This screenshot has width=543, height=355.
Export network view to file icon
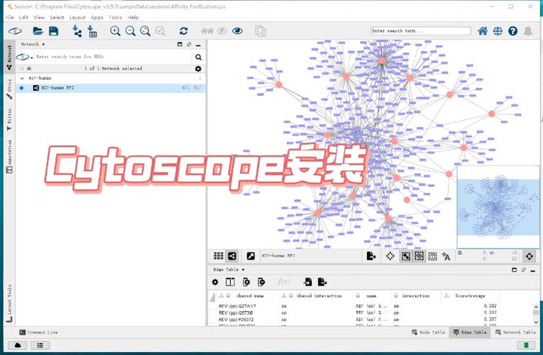point(371,256)
